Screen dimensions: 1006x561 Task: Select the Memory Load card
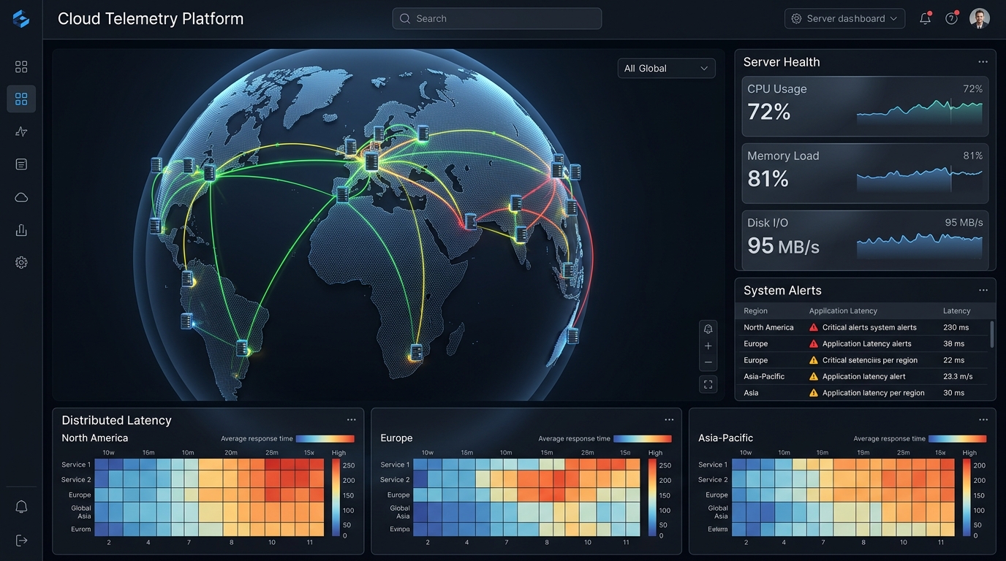click(x=865, y=174)
